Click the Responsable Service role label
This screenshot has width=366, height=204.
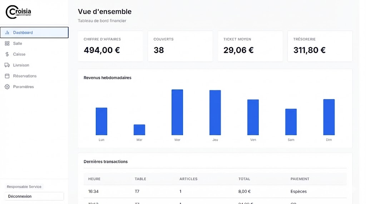tap(24, 187)
